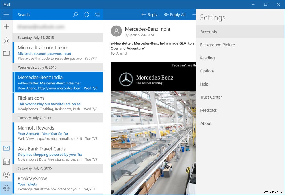
Task: Reply to the Mercedes-Benz email
Action: click(x=149, y=14)
